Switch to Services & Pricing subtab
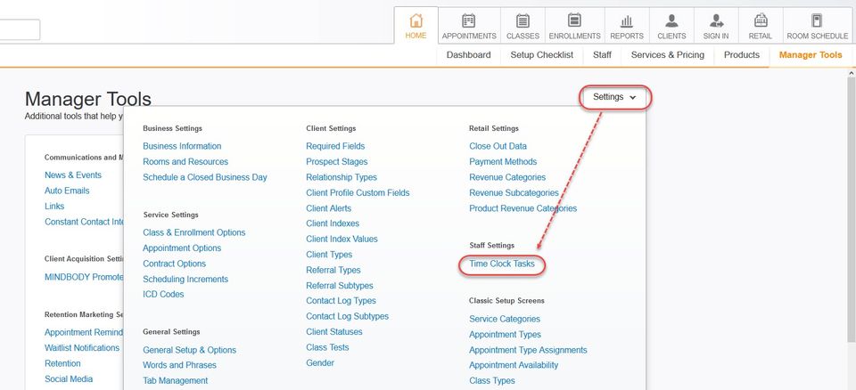 (x=668, y=54)
